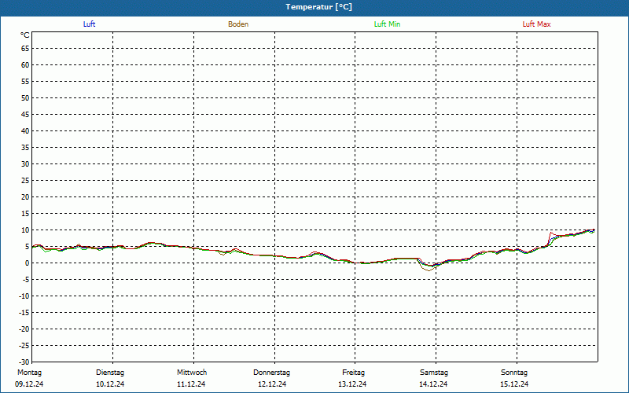
Task: Click the "Dienstag" day label
Action: click(x=110, y=373)
